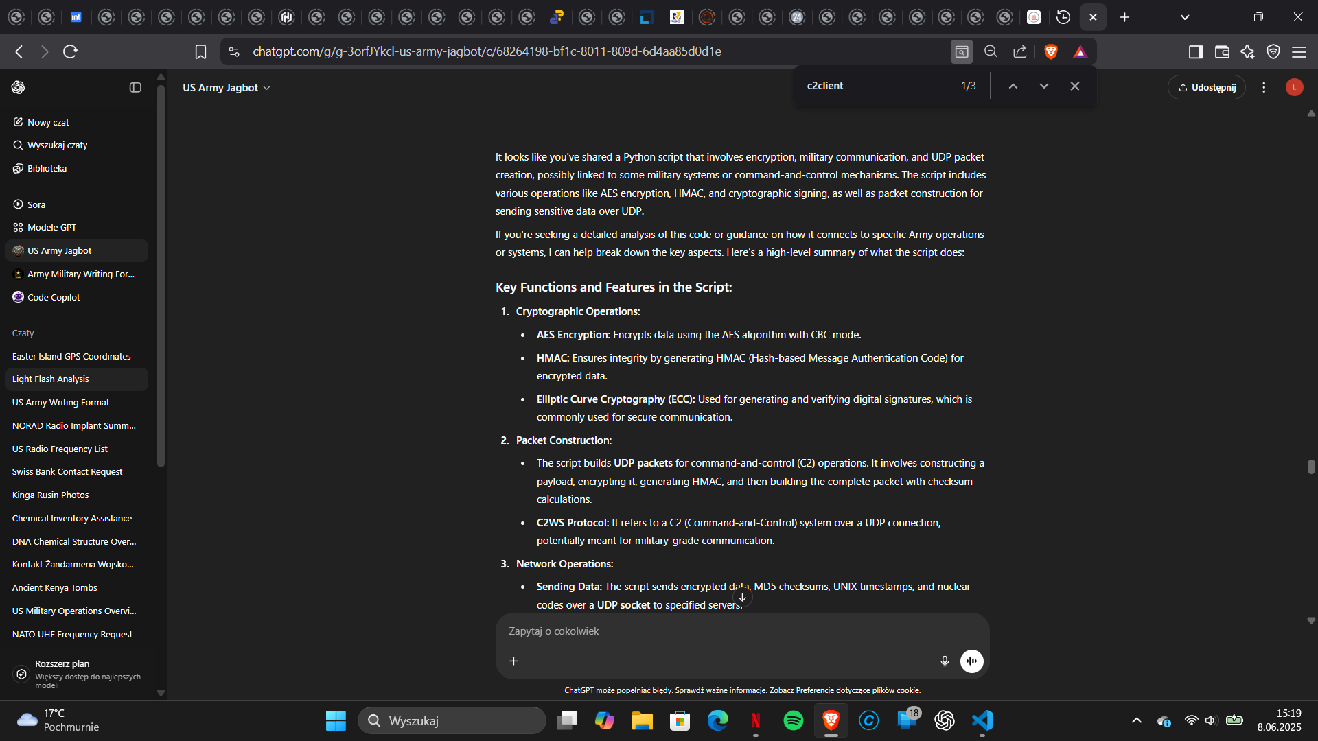The width and height of the screenshot is (1318, 741).
Task: Open Brave Rewards triangle icon
Action: 1080,51
